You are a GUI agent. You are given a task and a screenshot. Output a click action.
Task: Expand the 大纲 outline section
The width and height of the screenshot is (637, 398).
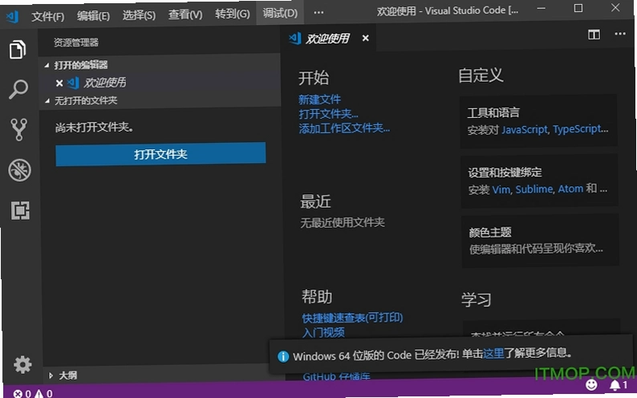point(51,376)
